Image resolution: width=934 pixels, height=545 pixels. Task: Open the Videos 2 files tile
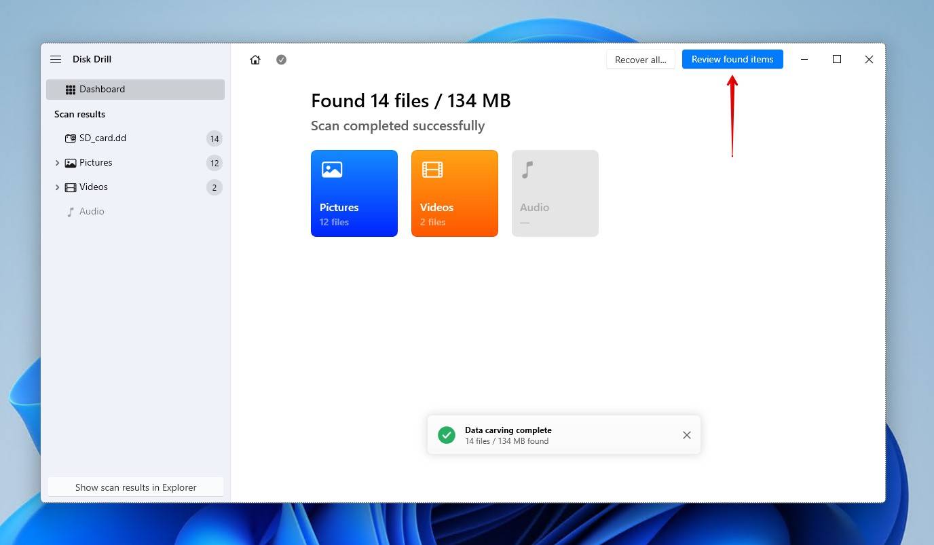[455, 193]
